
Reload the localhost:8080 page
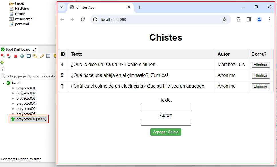[83, 19]
